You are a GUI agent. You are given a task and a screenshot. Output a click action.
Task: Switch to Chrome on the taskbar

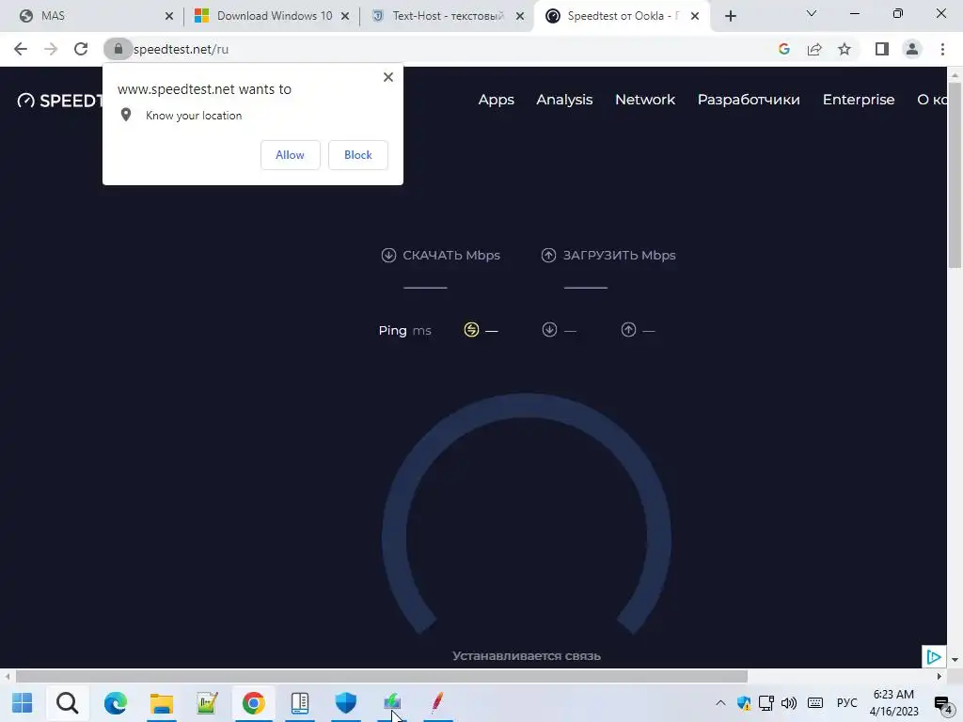[x=253, y=702]
